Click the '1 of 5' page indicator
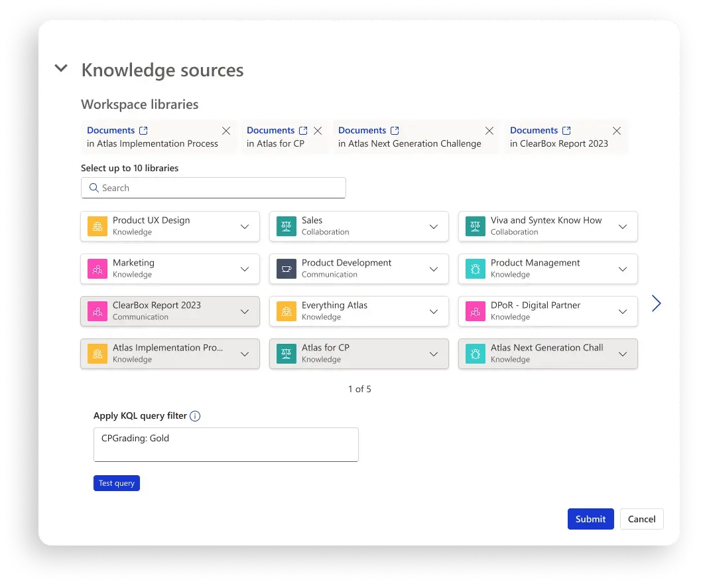The width and height of the screenshot is (701, 584). (x=359, y=390)
